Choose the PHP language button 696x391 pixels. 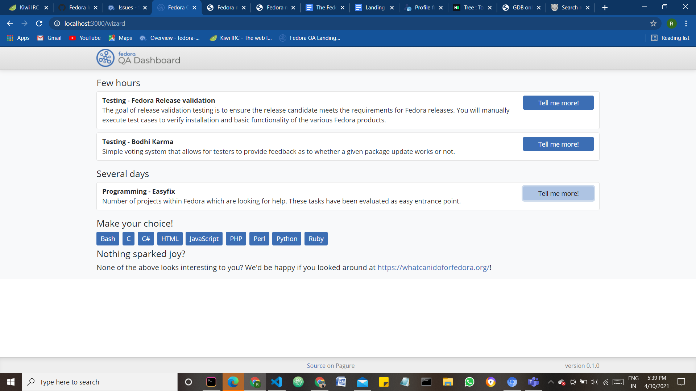coord(236,239)
